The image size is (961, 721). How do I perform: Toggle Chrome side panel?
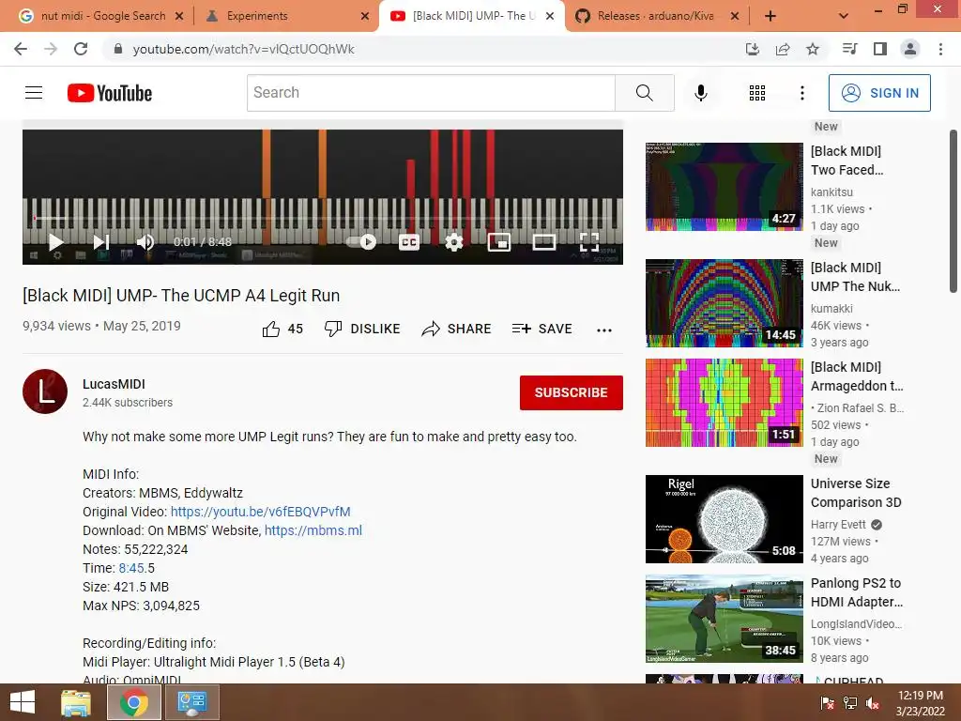[880, 49]
